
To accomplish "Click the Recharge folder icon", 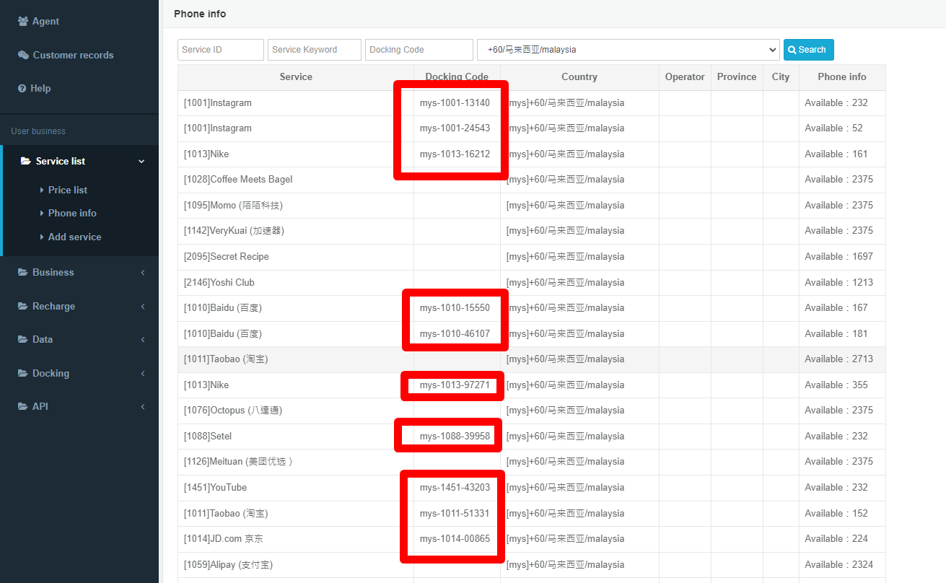I will pos(23,307).
